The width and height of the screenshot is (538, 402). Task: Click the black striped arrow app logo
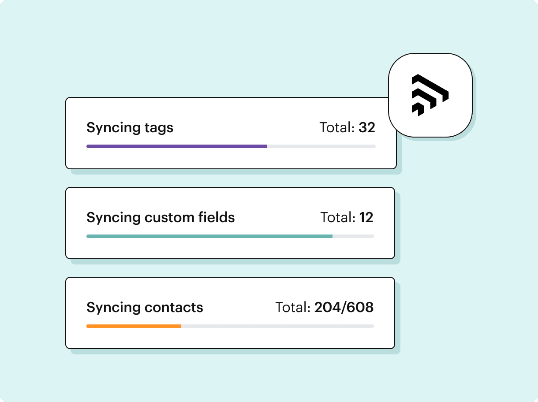coord(430,95)
